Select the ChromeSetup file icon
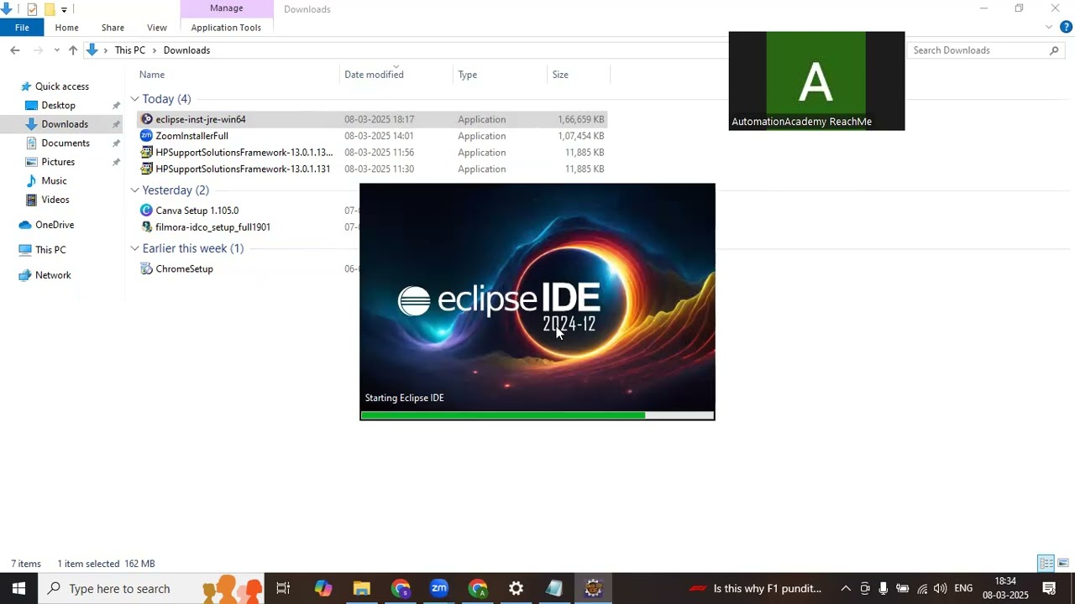The width and height of the screenshot is (1075, 604). tap(147, 269)
